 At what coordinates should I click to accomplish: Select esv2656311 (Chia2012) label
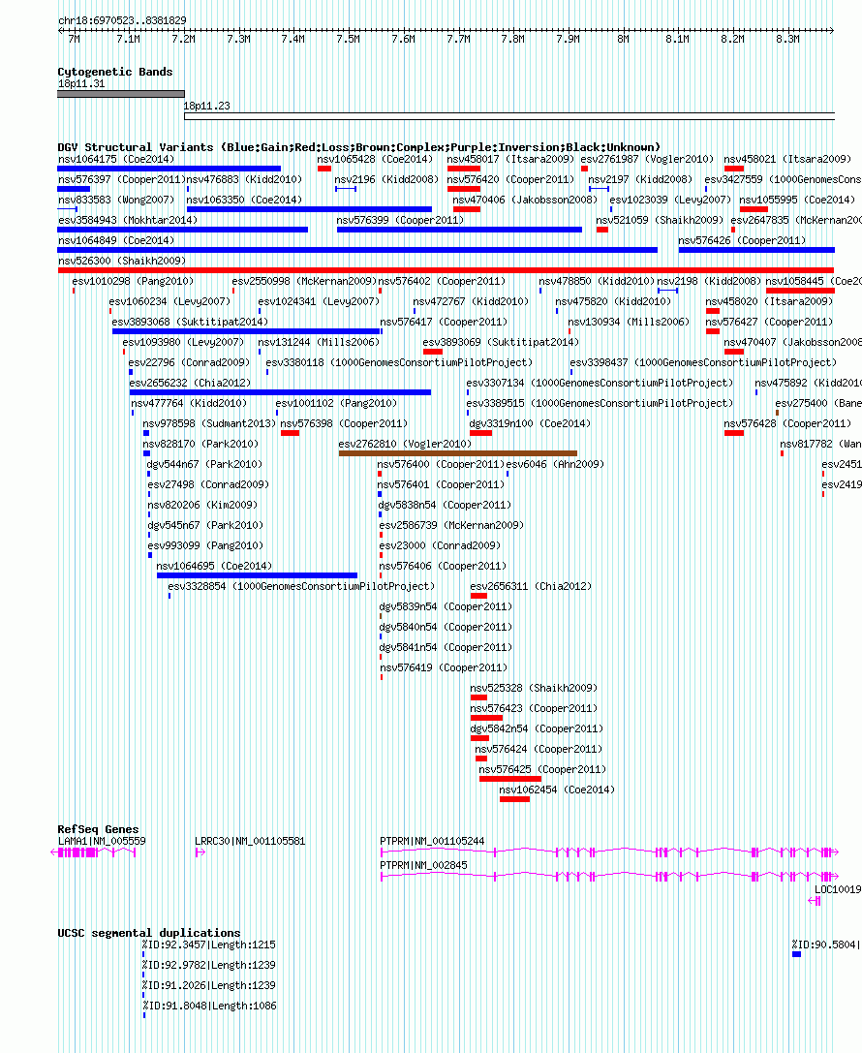(x=531, y=586)
